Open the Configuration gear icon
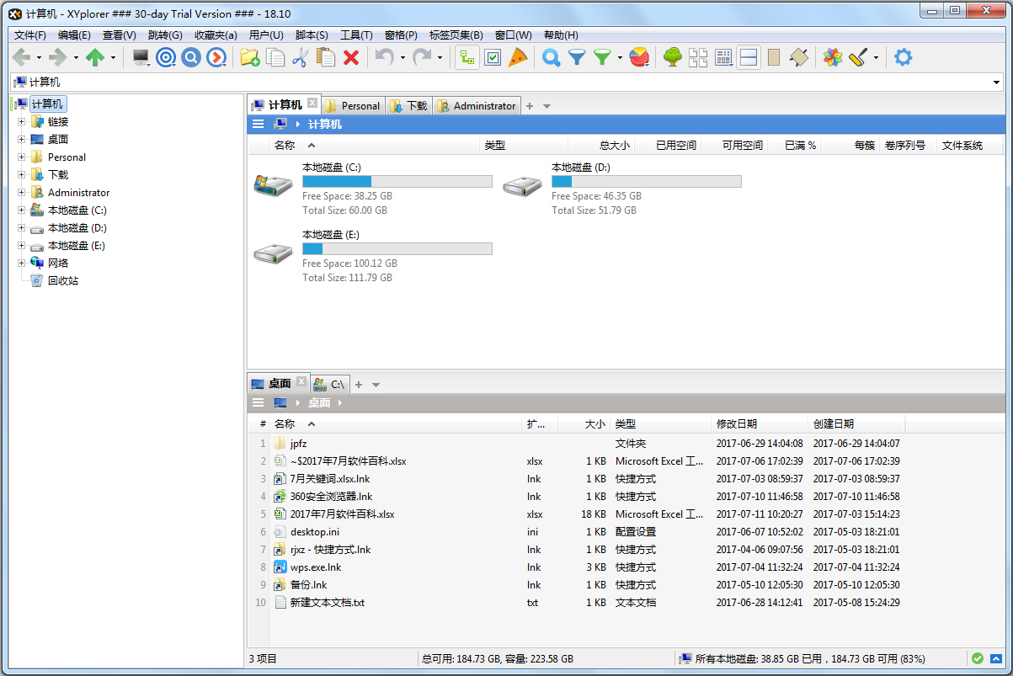Screen dimensions: 1013x676 (902, 57)
